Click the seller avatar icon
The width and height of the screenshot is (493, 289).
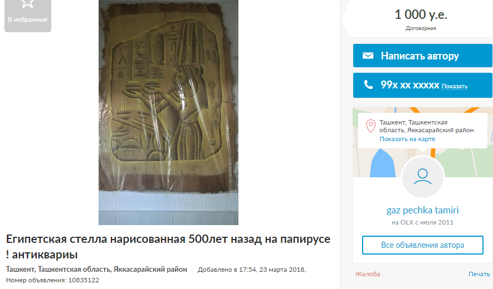coord(423,177)
